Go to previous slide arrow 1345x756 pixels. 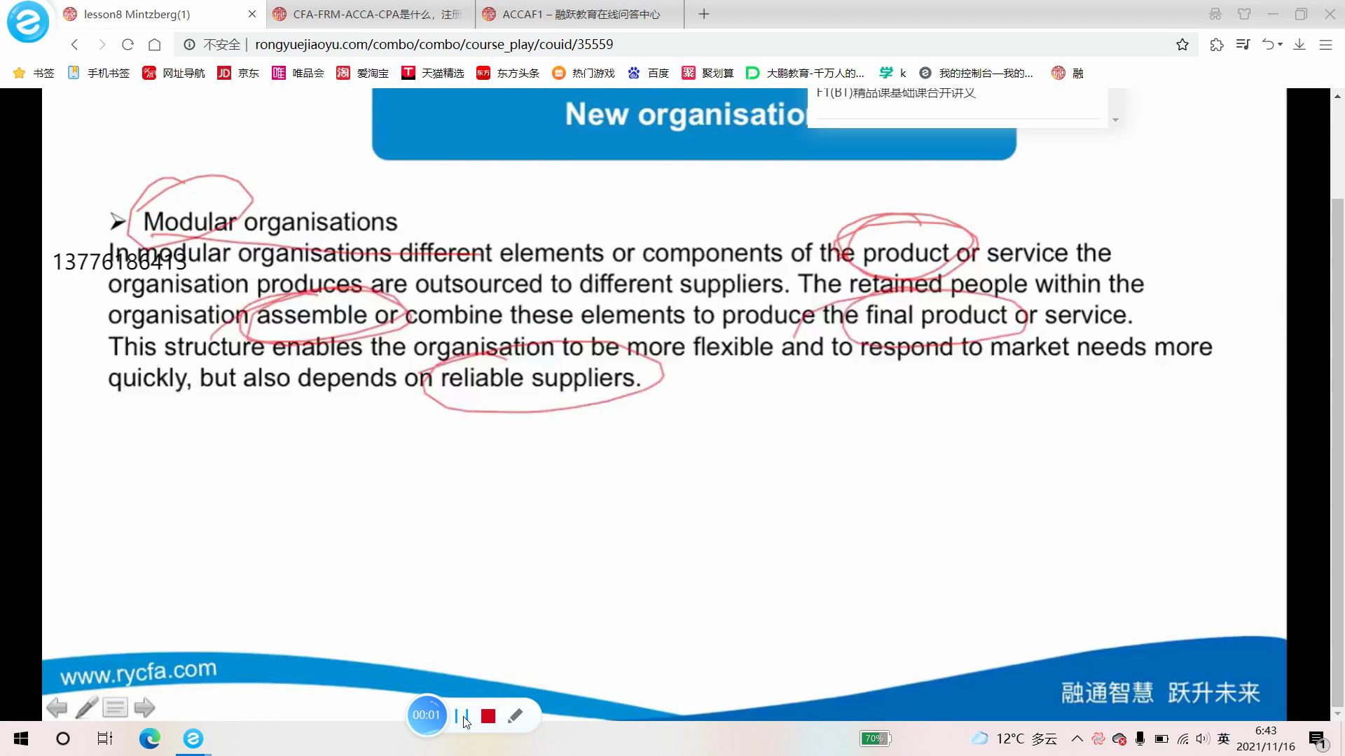tap(57, 708)
